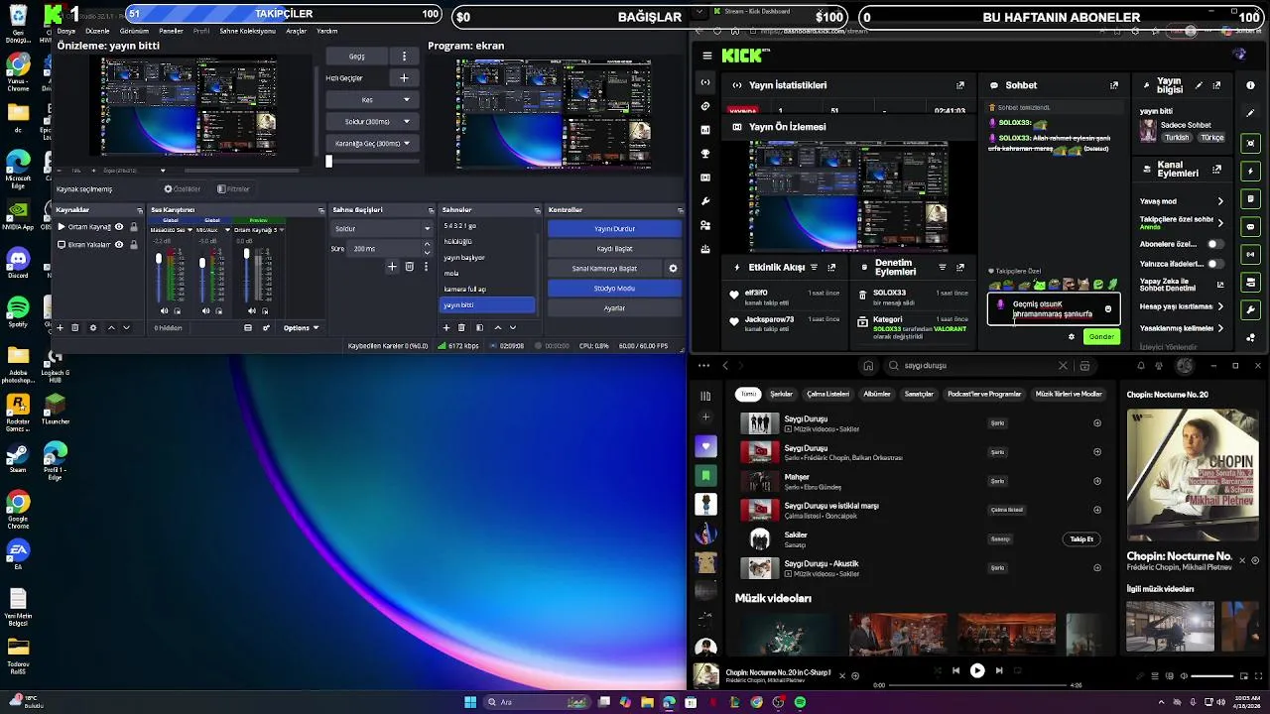Open Sahne Koleksiyonu menu in OBS
The height and width of the screenshot is (714, 1270).
tap(247, 31)
